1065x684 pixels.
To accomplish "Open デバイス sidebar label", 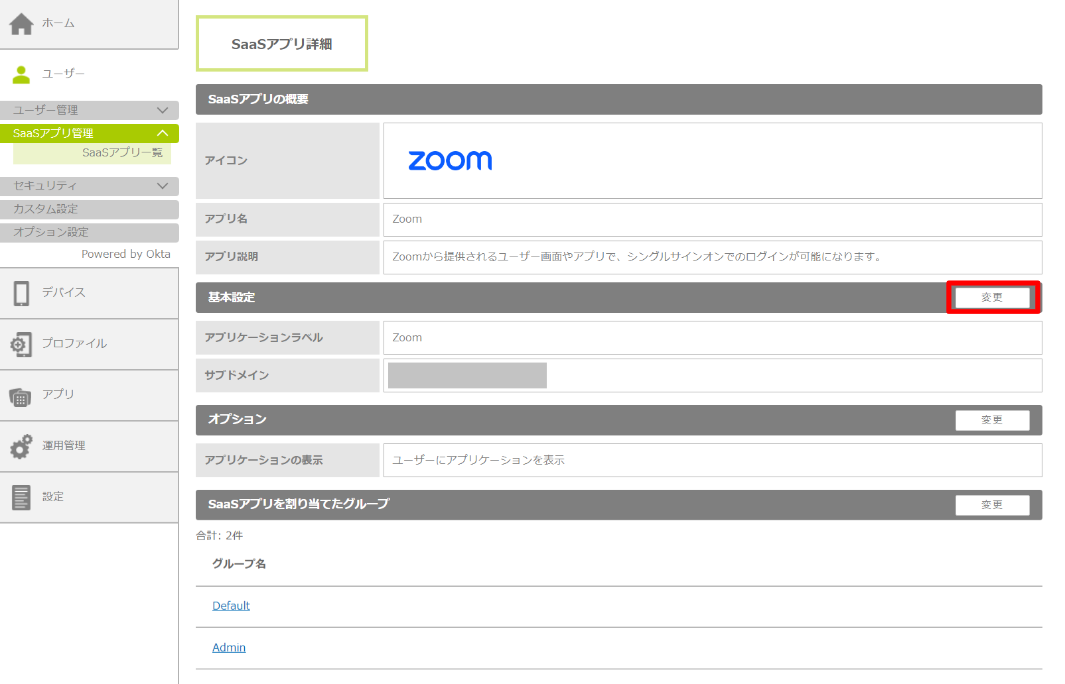I will [64, 292].
